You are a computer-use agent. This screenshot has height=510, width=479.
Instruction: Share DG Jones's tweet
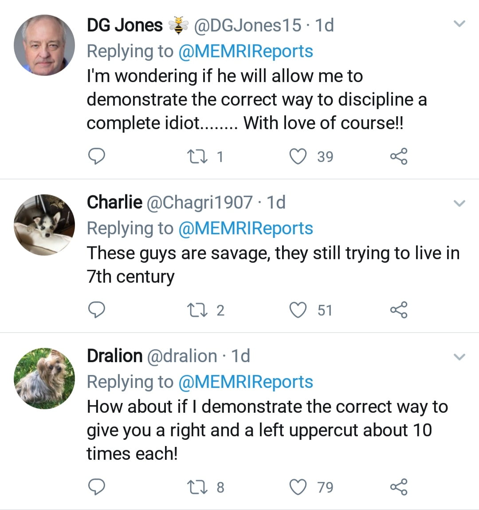point(398,156)
